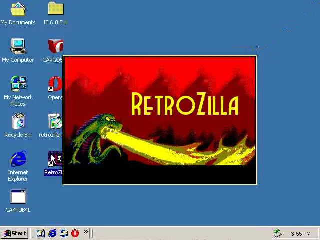Expand the Quick Launch overflow chevron
The width and height of the screenshot is (320, 240).
tap(86, 232)
